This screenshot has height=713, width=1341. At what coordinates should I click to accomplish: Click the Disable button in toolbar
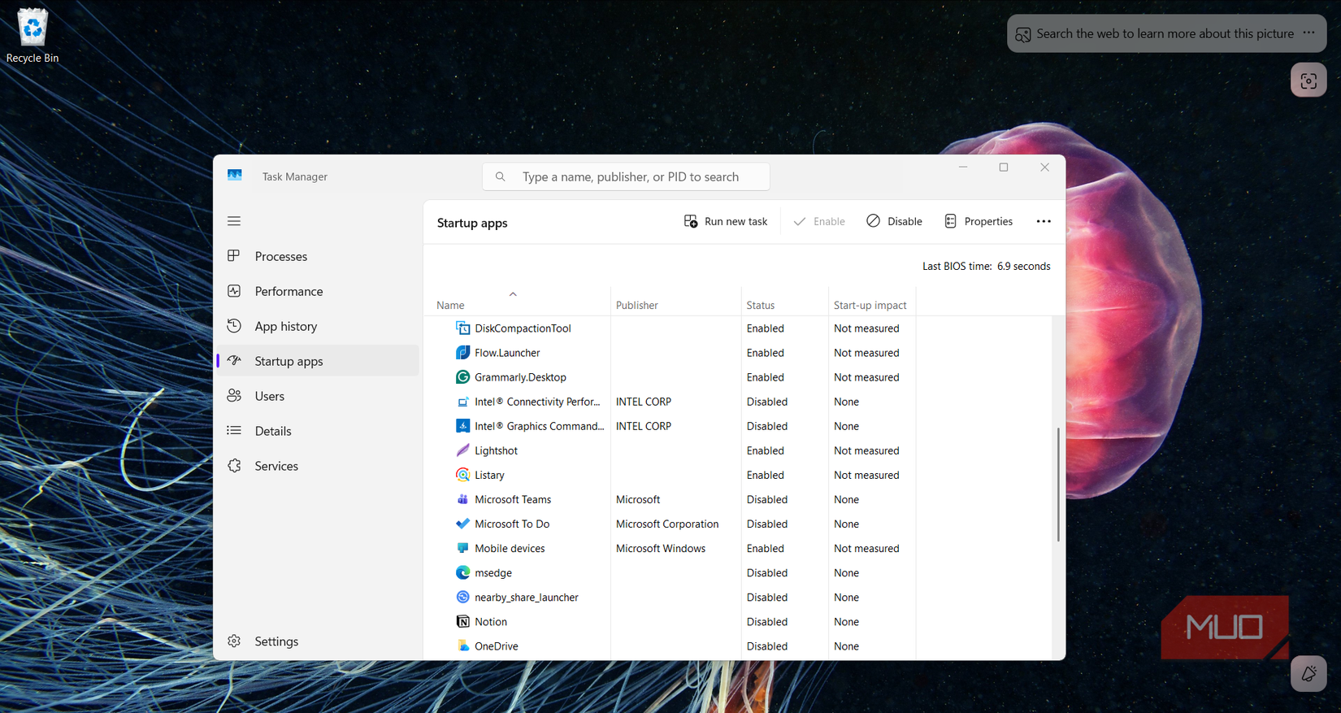point(894,221)
